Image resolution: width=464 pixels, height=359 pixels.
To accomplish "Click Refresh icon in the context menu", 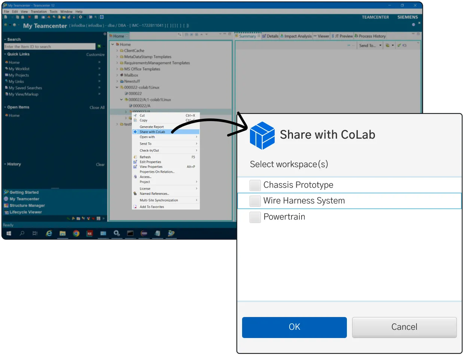I will (135, 157).
